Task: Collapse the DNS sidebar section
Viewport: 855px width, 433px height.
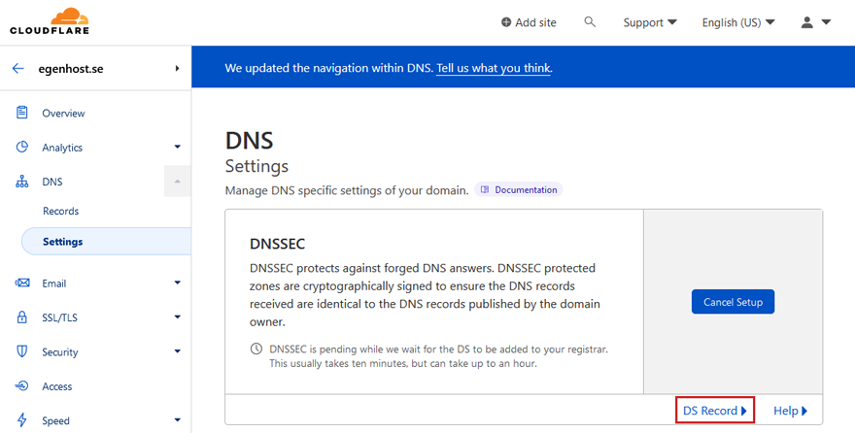Action: click(177, 182)
